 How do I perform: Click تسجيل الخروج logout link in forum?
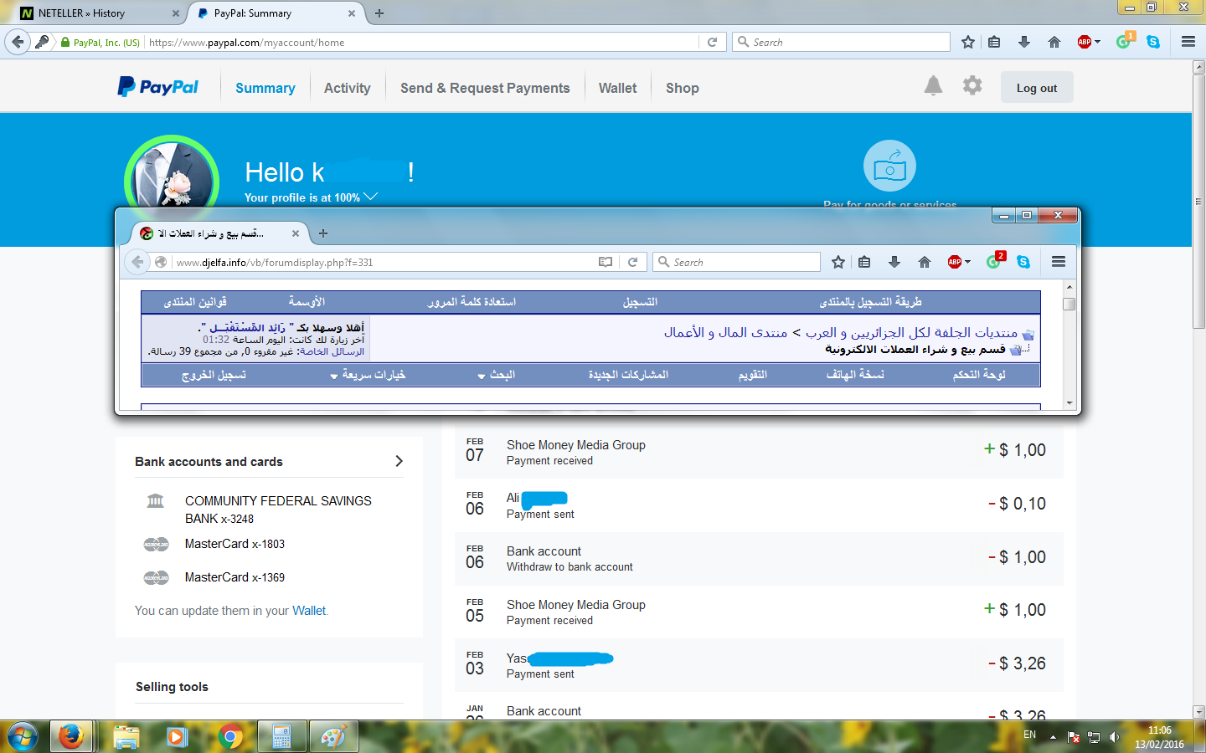[214, 375]
